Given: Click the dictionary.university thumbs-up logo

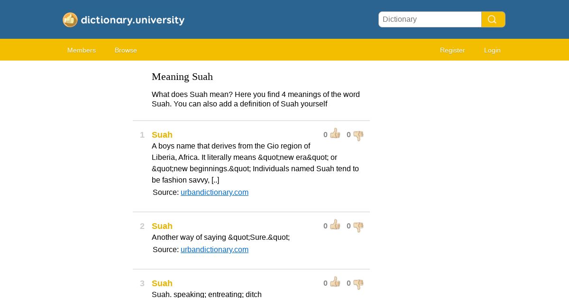Looking at the screenshot, I should tap(70, 20).
